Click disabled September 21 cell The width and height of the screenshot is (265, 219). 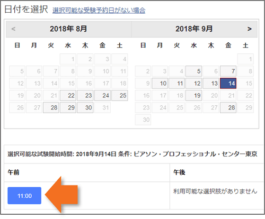click(228, 95)
